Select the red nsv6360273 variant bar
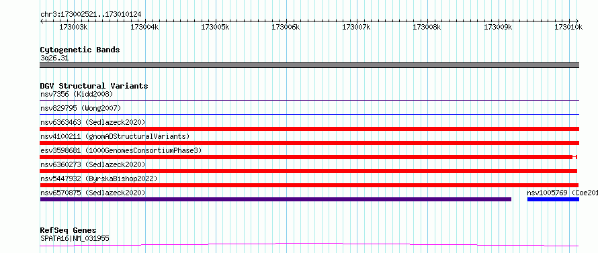This screenshot has height=253, width=598. pos(308,171)
